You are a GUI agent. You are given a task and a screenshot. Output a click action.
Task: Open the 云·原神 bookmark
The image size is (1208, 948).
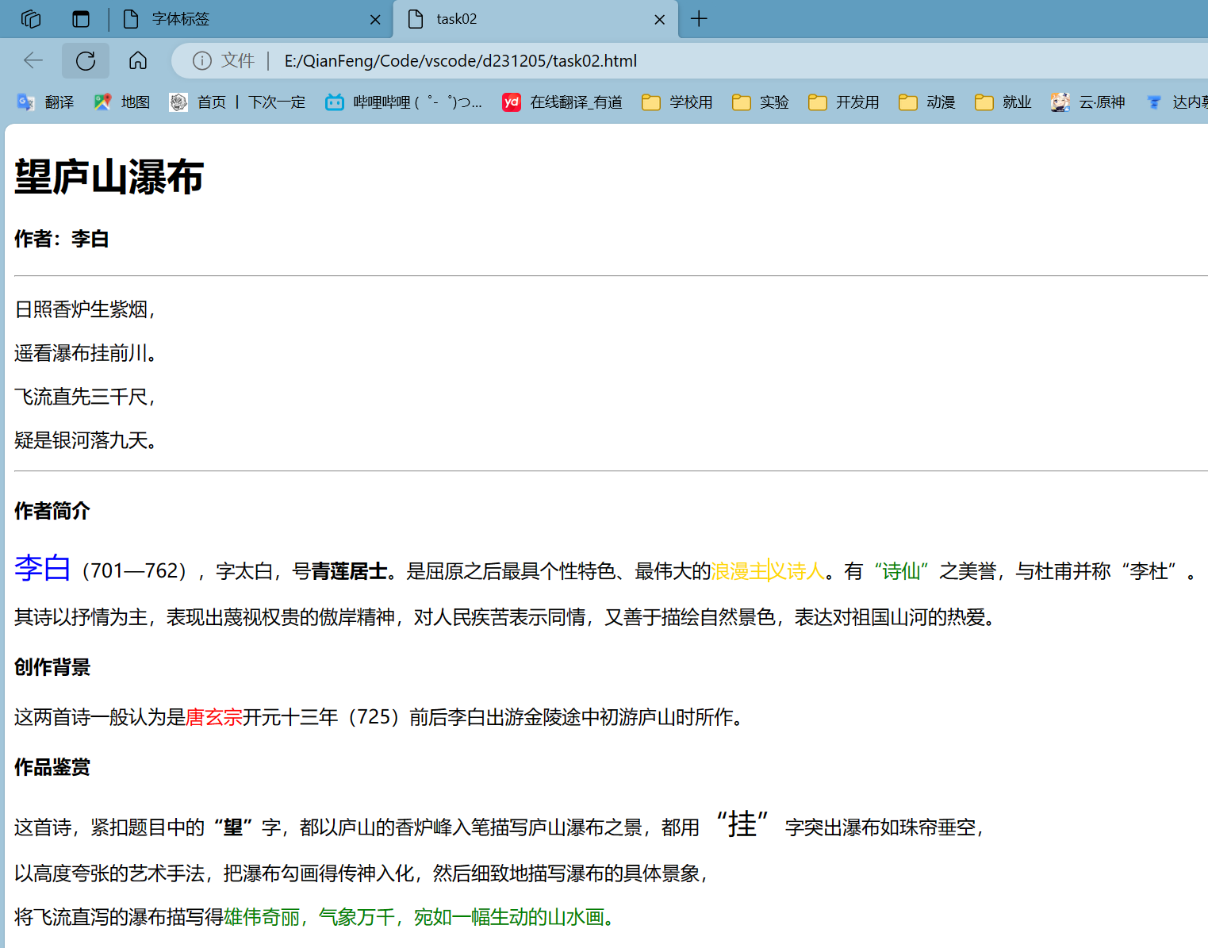click(1087, 102)
